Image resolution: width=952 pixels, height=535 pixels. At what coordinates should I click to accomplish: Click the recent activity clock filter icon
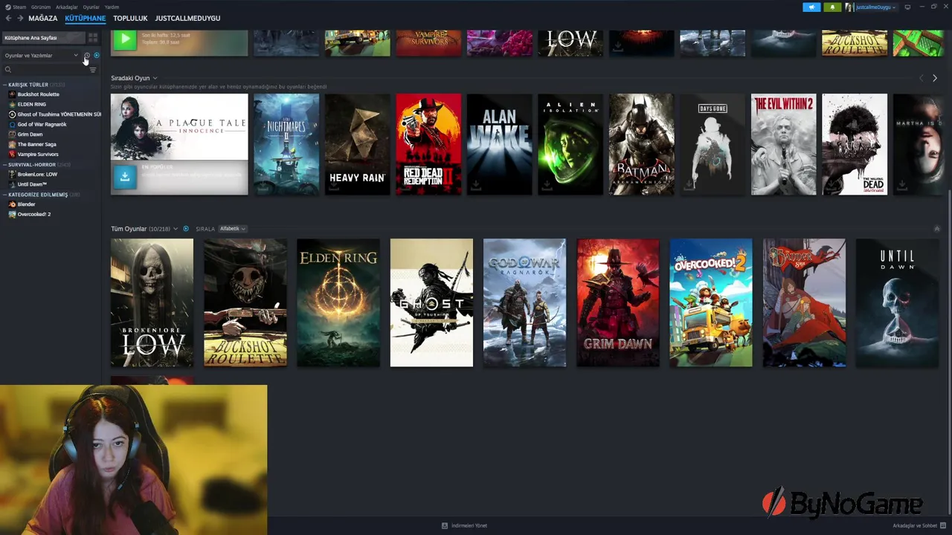point(87,56)
